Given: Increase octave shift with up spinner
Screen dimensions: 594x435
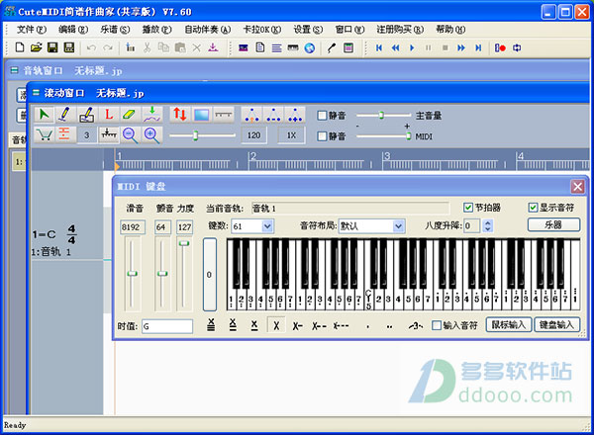Looking at the screenshot, I should (488, 222).
